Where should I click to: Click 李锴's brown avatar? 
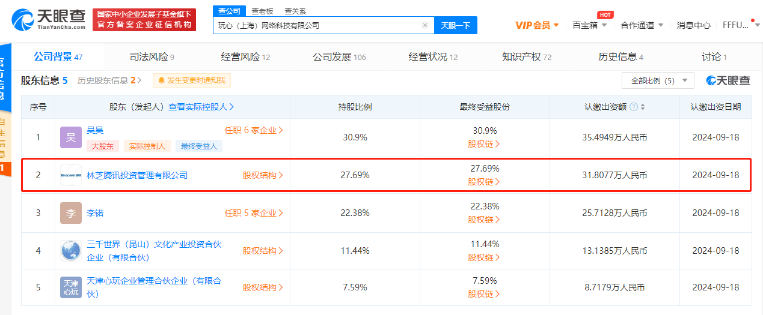[71, 213]
